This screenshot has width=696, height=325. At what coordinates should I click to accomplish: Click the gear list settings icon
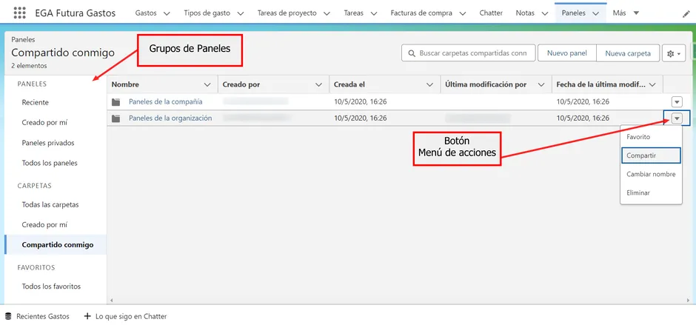point(674,53)
